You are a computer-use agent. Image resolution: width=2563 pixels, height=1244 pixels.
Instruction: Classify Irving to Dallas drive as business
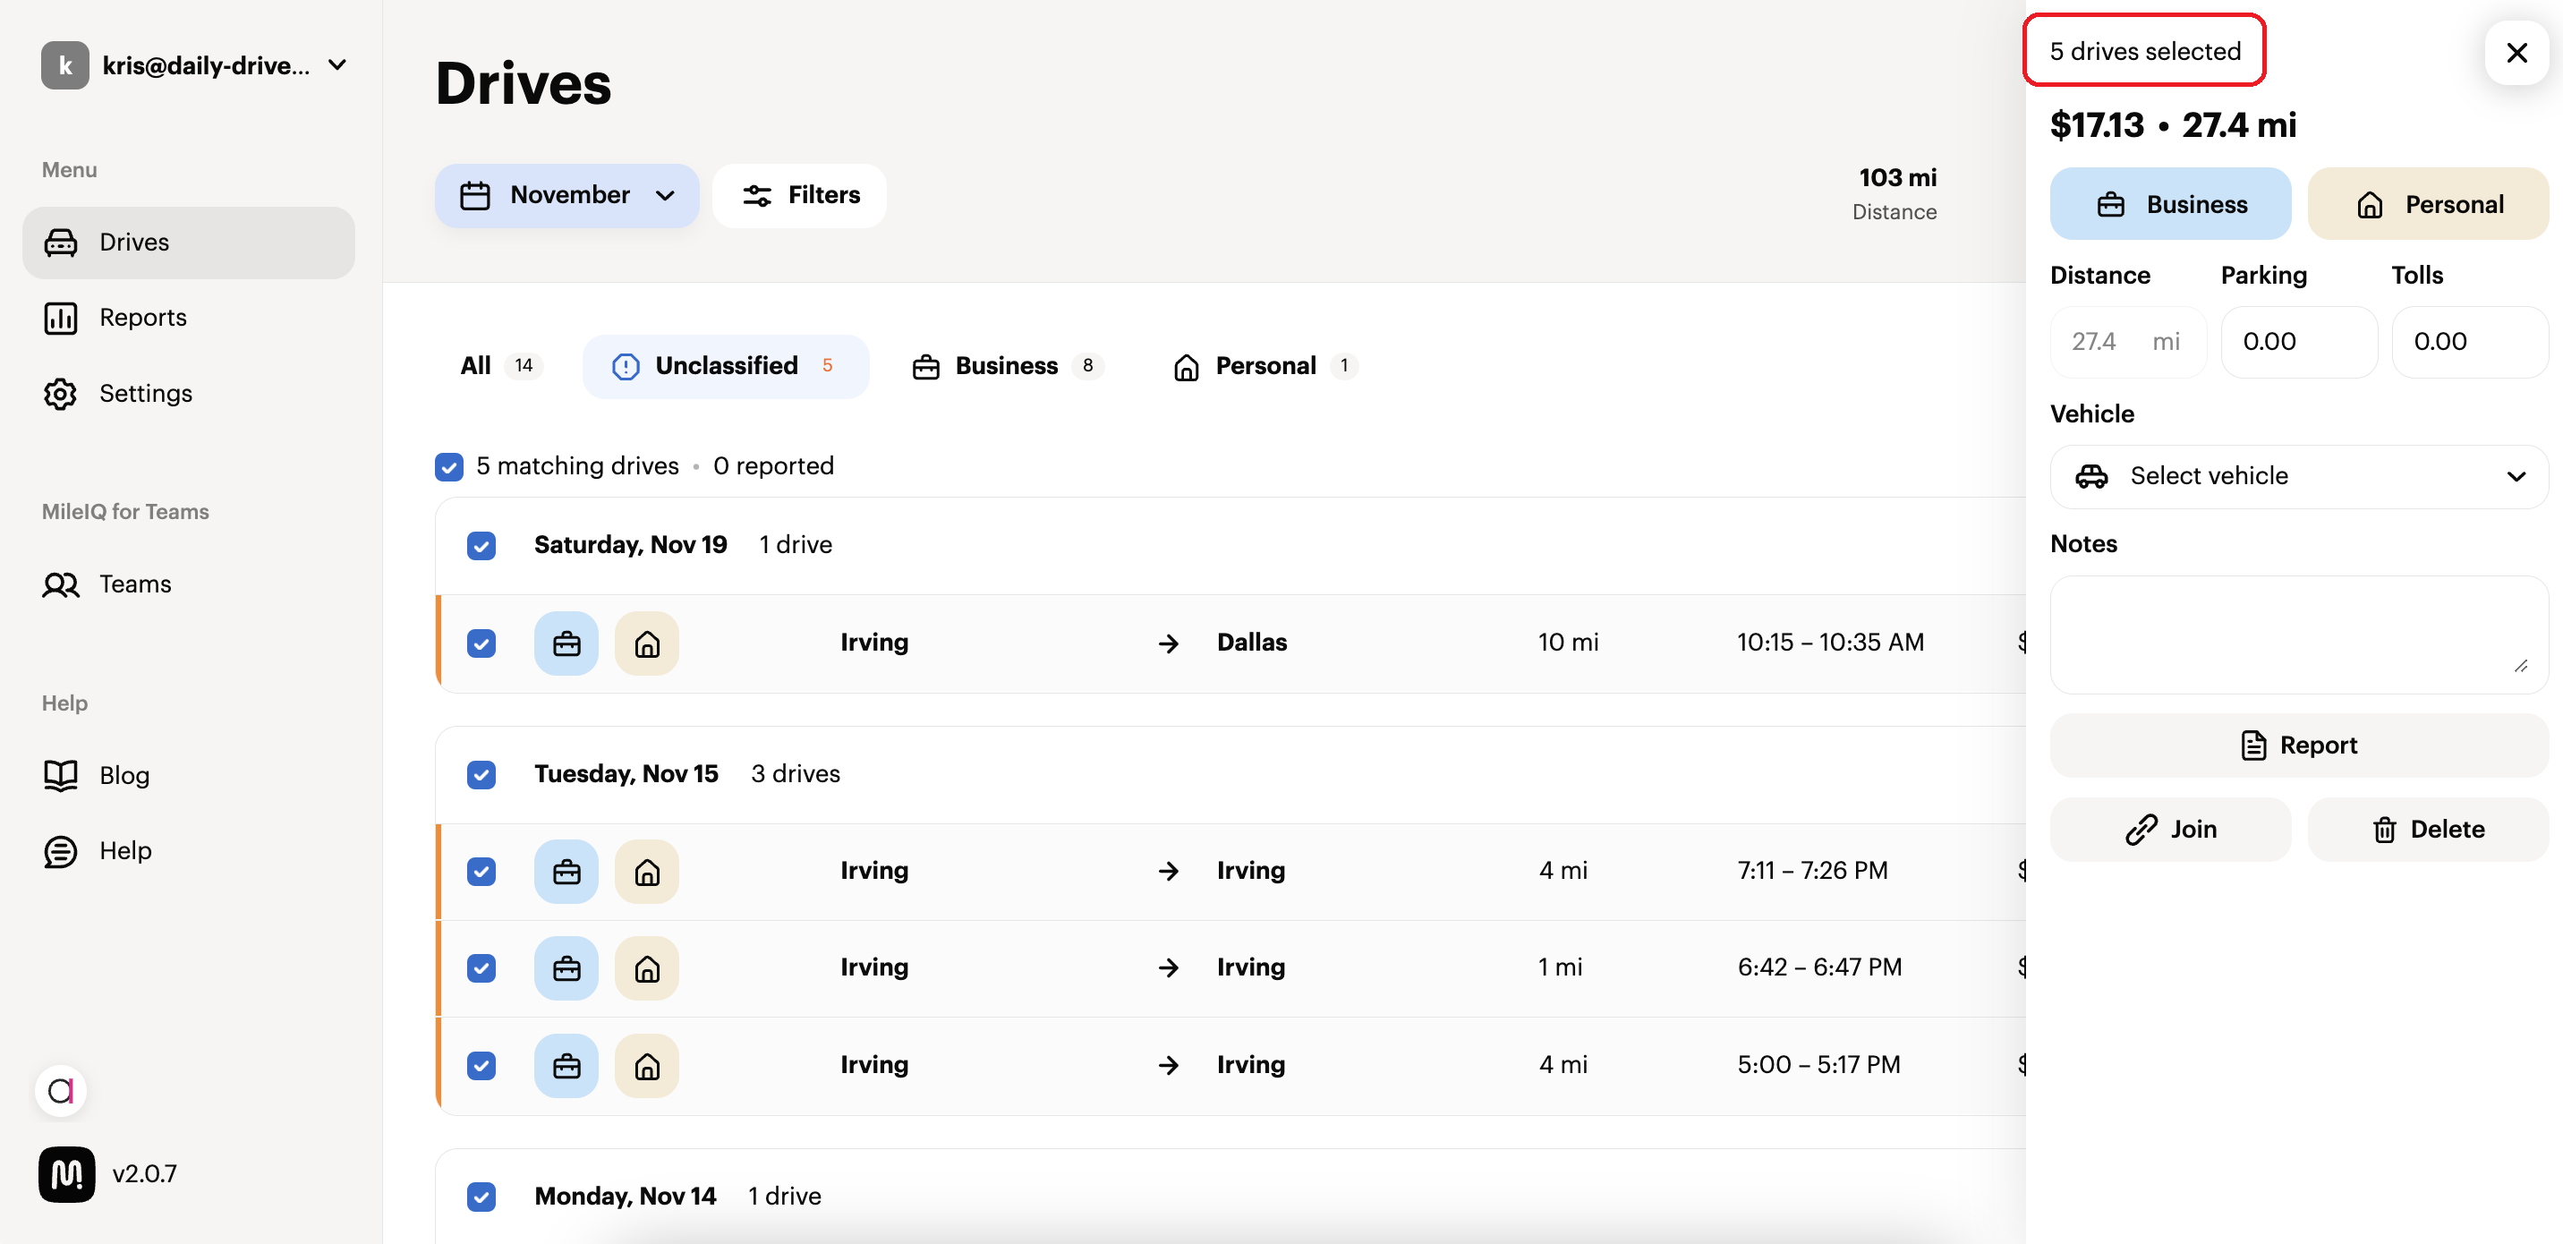click(x=566, y=643)
